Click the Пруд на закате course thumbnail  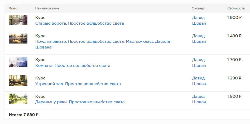tap(18, 38)
